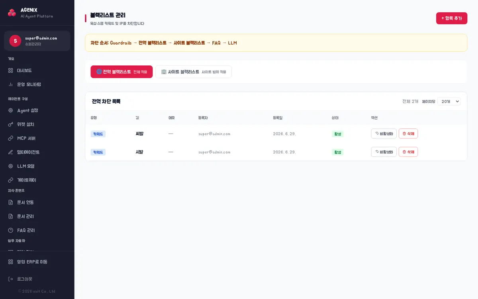Viewport: 478px width, 299px height.
Task: Click the 등록자 column header
Action: coord(203,118)
